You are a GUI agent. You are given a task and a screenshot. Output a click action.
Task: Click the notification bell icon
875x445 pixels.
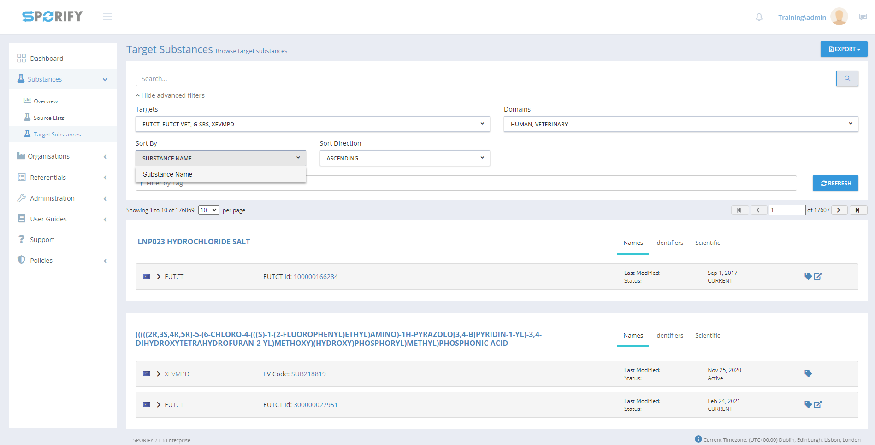[x=759, y=17]
